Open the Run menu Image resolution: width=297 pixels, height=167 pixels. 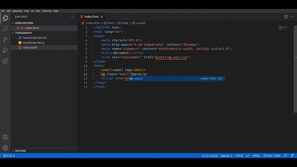pos(38,11)
